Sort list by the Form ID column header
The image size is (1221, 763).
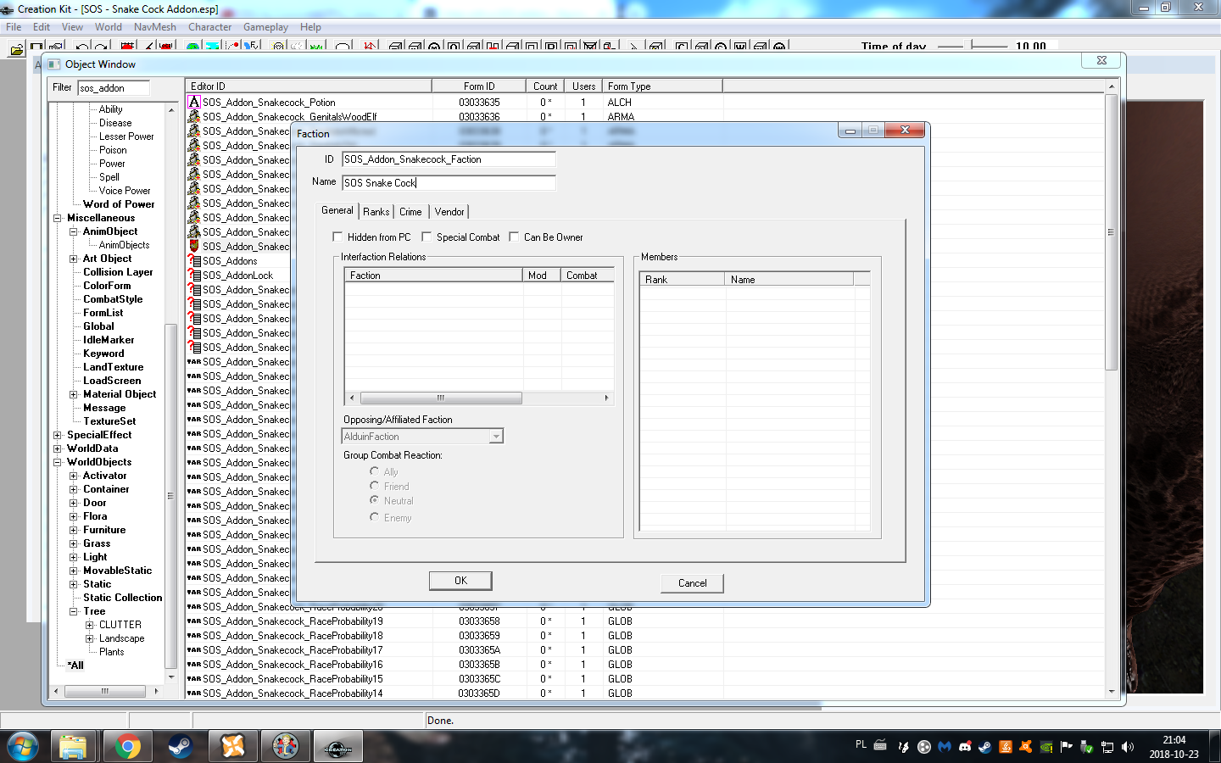tap(479, 86)
